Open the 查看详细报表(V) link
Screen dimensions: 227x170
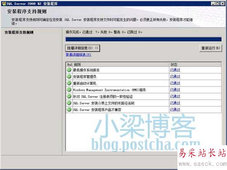pyautogui.click(x=78, y=55)
